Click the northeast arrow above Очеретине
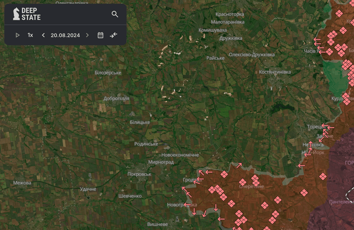 coord(239,165)
